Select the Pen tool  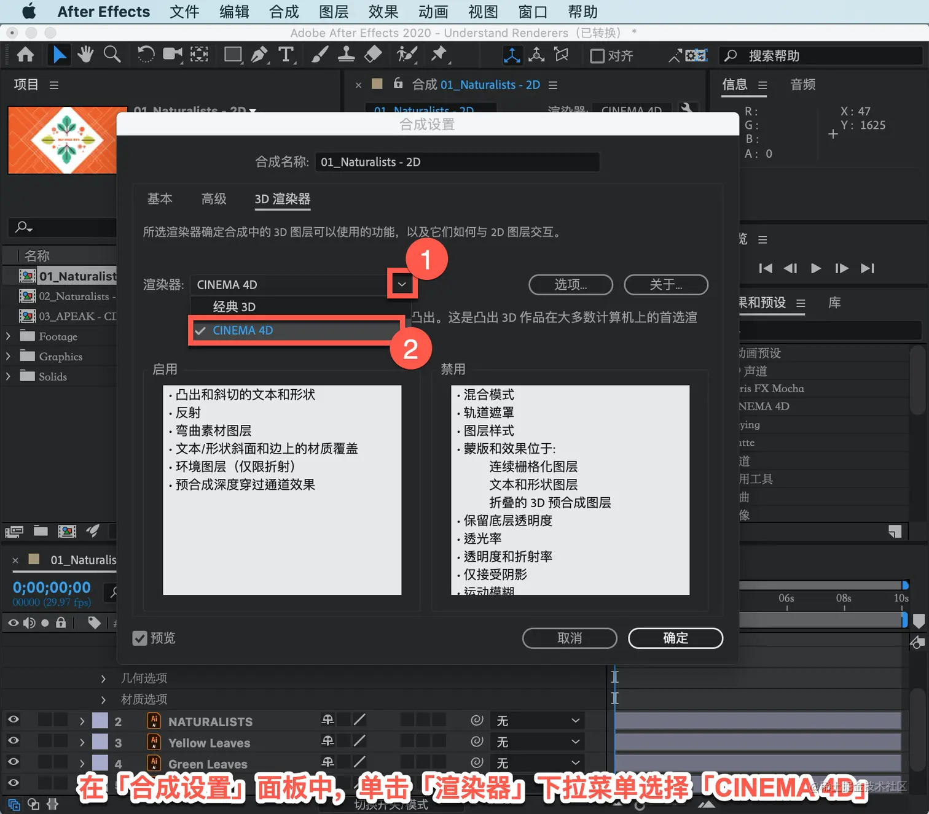(259, 55)
